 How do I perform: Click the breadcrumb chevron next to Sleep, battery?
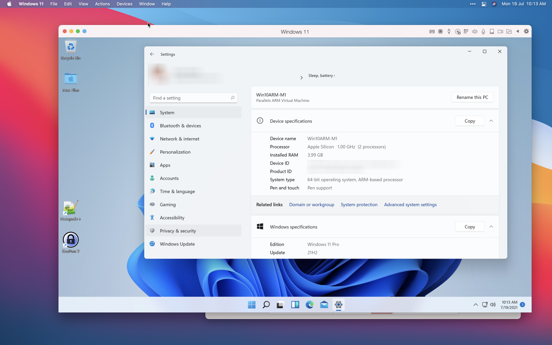pyautogui.click(x=301, y=78)
